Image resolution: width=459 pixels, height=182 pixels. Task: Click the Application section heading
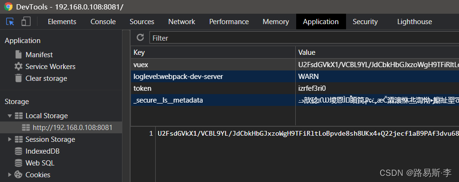tap(22, 41)
